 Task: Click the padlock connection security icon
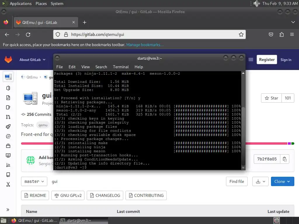click(x=66, y=34)
